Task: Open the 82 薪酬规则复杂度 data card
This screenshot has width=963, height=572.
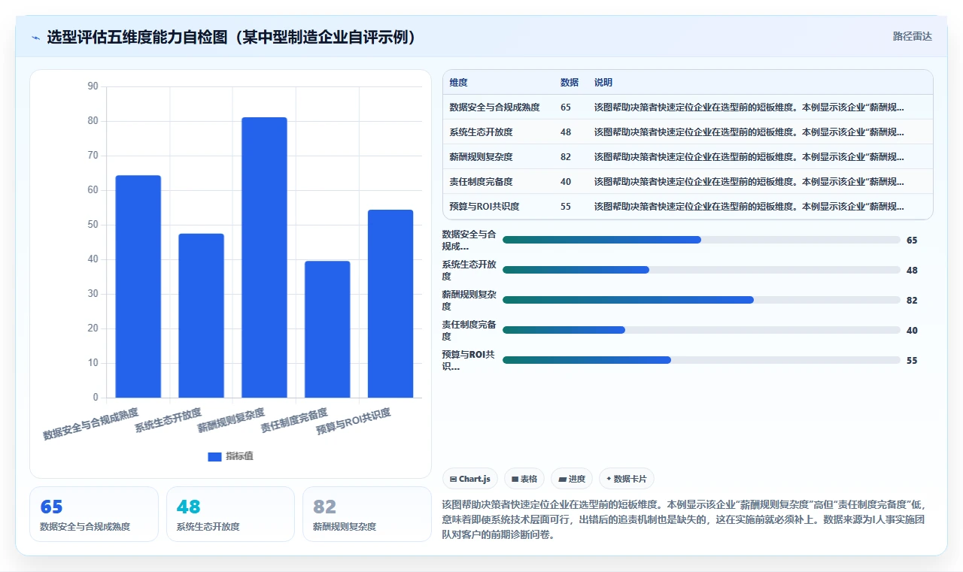Action: point(366,514)
